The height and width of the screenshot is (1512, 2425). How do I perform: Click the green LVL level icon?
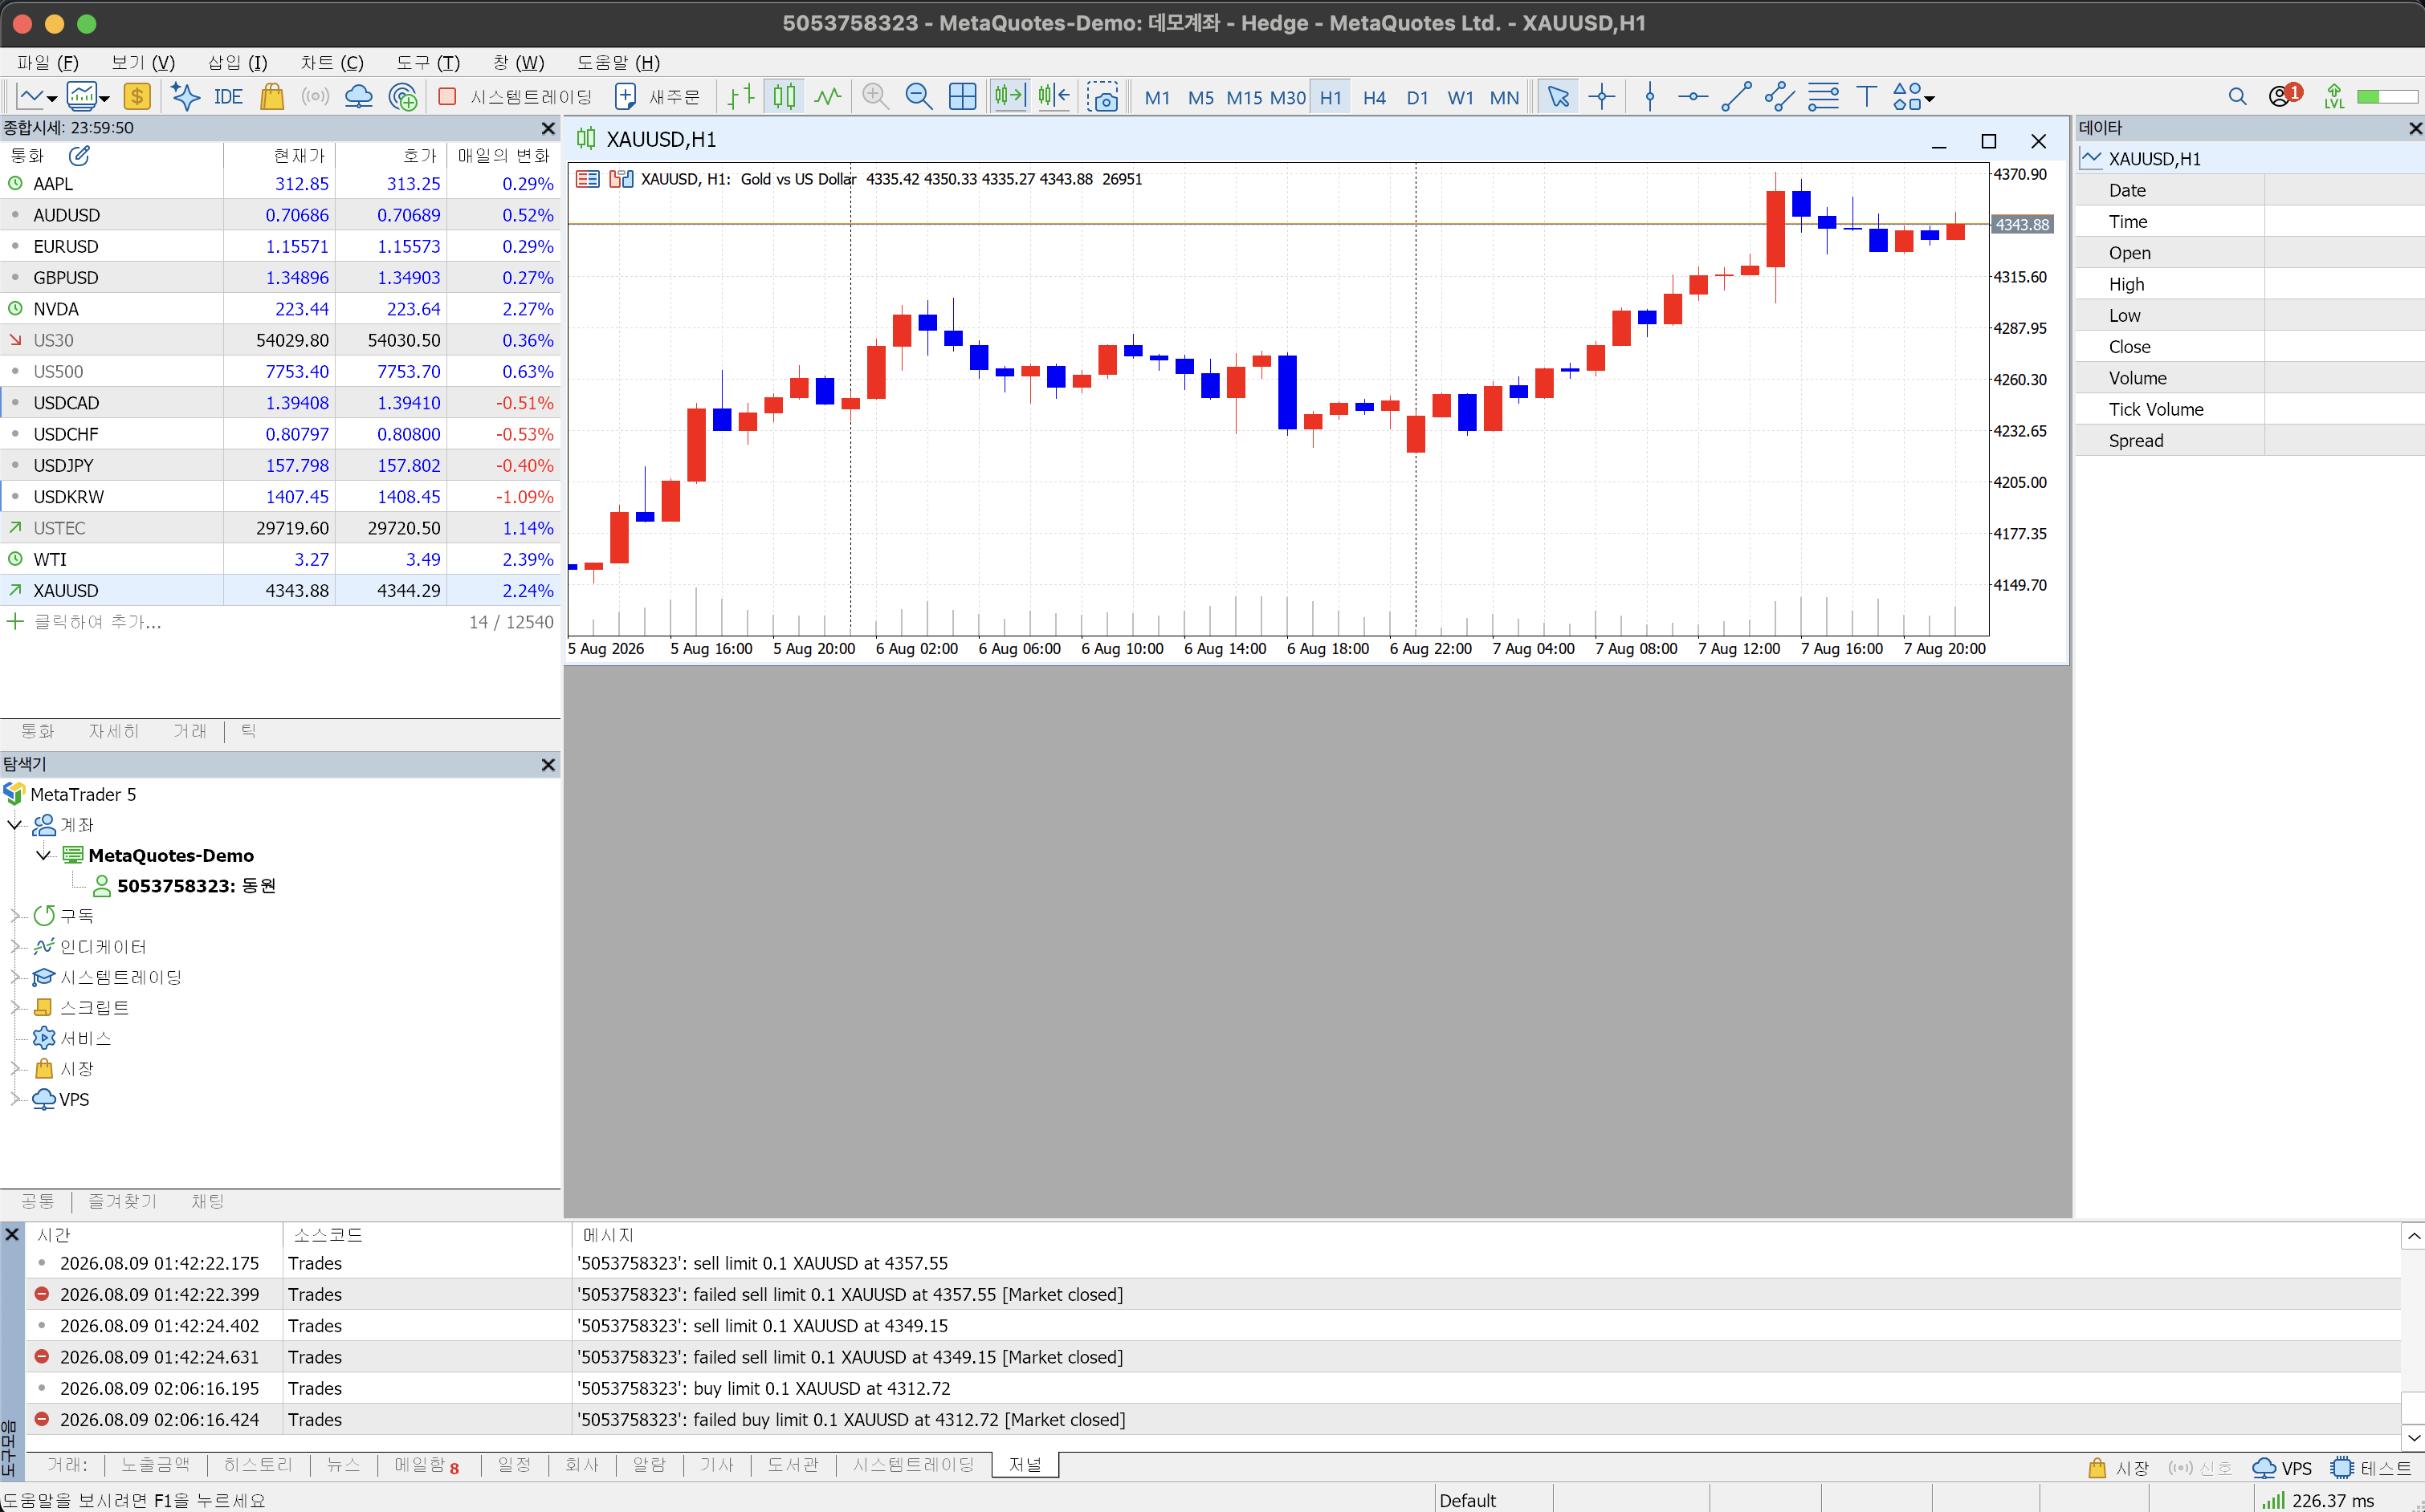[x=2334, y=97]
